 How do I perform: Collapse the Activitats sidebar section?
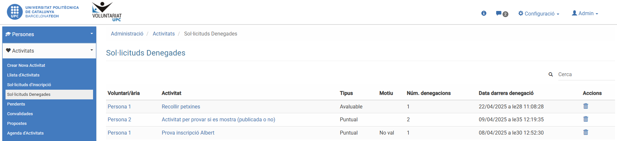tap(49, 51)
